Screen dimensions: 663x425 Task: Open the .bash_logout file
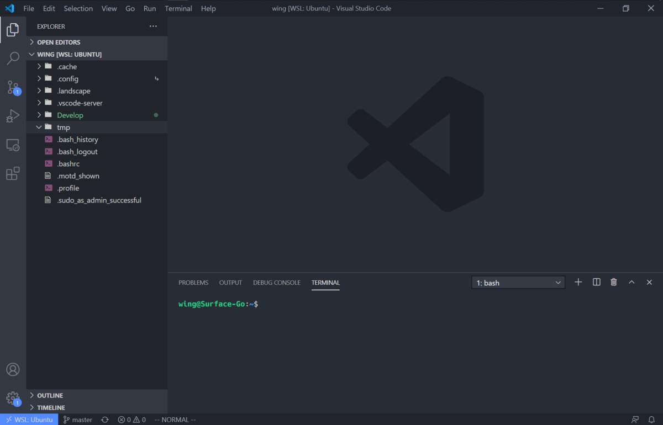tap(97, 151)
